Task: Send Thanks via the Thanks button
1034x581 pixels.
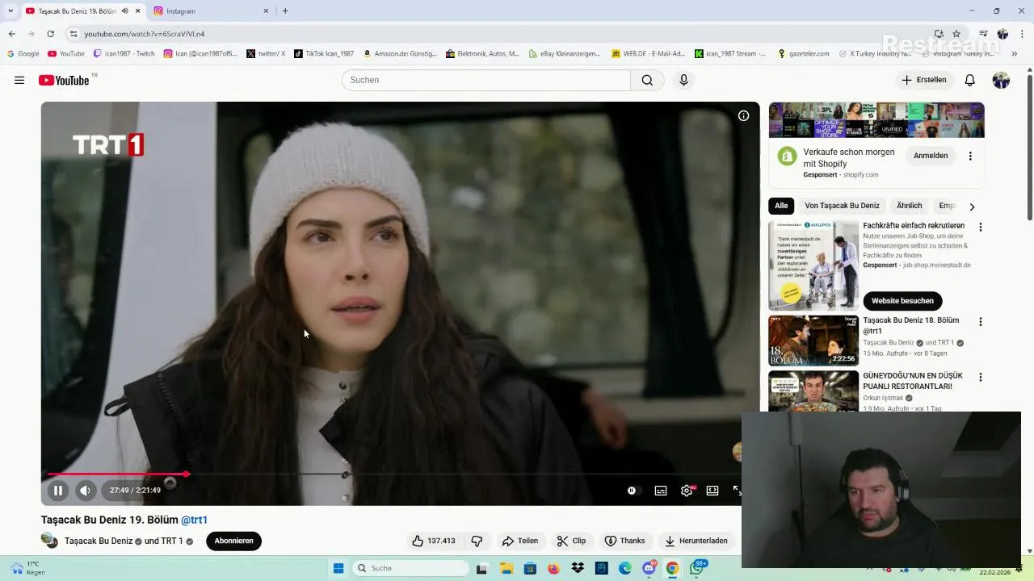Action: click(x=625, y=541)
